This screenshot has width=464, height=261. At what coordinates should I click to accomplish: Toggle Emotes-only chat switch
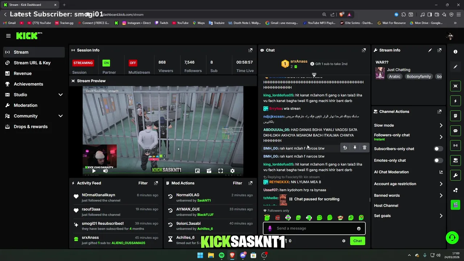coord(438,160)
